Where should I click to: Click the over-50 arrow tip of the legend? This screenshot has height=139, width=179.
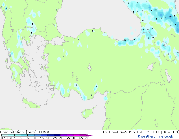click(89, 135)
